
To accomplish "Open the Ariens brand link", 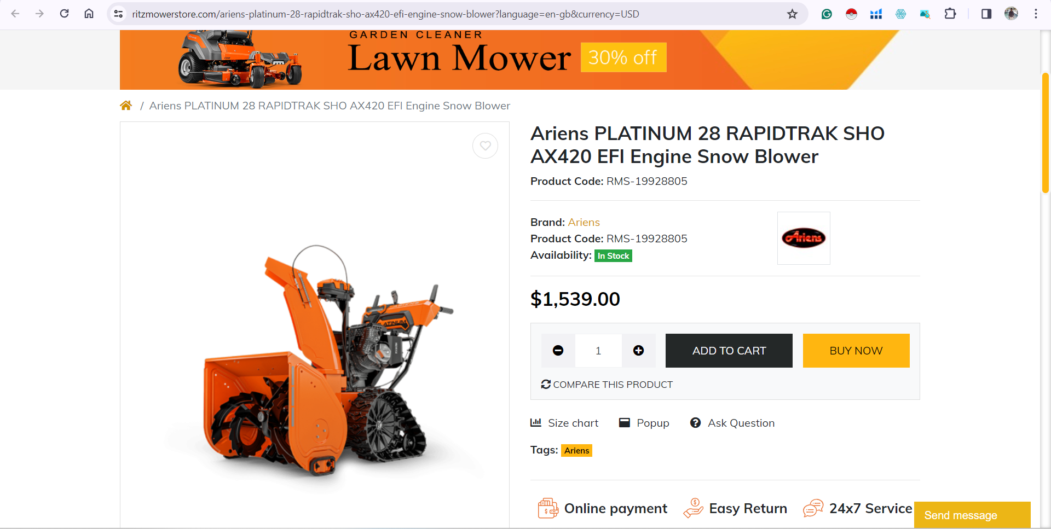I will tap(584, 222).
